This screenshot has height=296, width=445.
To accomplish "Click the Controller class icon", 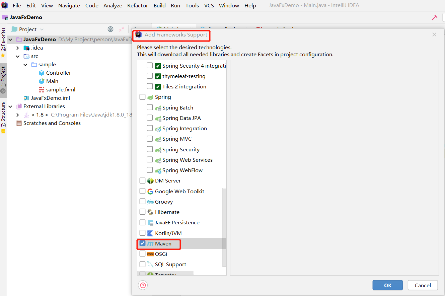I will click(x=42, y=73).
